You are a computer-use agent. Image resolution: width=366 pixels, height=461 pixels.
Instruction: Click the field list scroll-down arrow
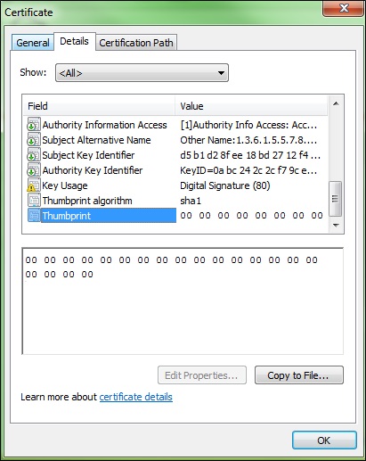pyautogui.click(x=336, y=226)
